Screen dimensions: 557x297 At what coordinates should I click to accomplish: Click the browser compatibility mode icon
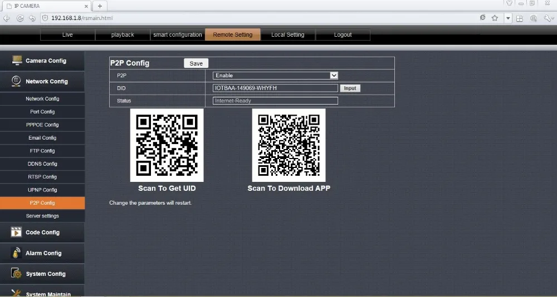[482, 17]
